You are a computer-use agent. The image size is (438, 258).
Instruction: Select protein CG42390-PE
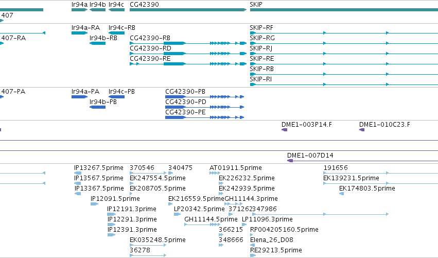[x=204, y=117]
